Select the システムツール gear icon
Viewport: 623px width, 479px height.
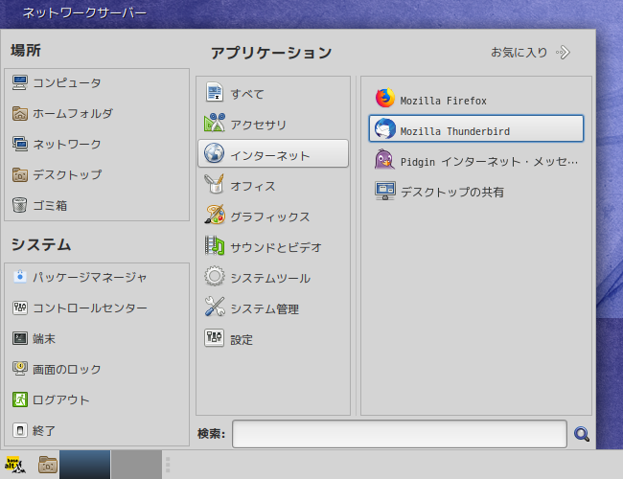tap(215, 276)
